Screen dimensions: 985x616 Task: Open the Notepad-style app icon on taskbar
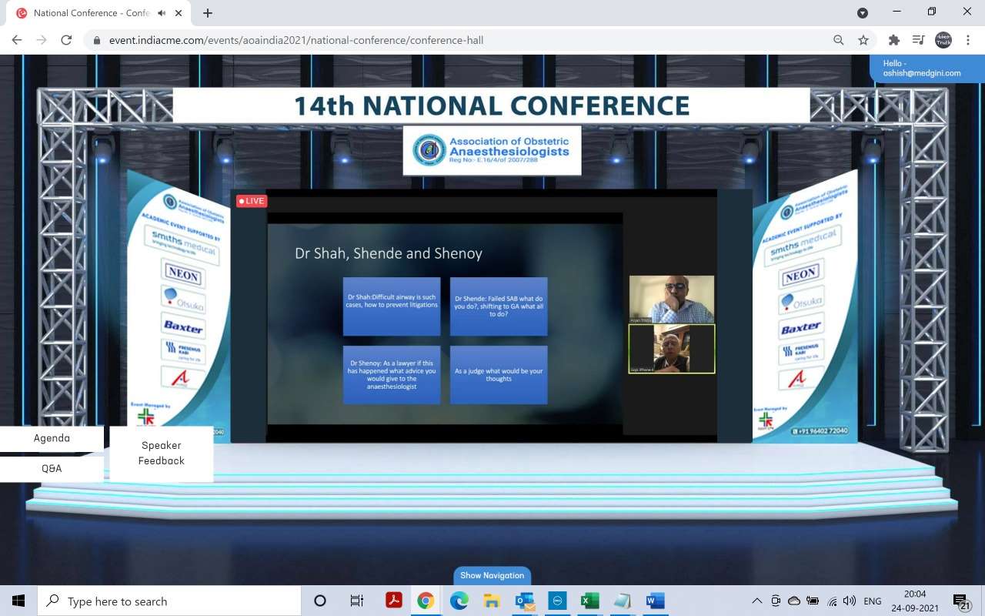tap(623, 601)
